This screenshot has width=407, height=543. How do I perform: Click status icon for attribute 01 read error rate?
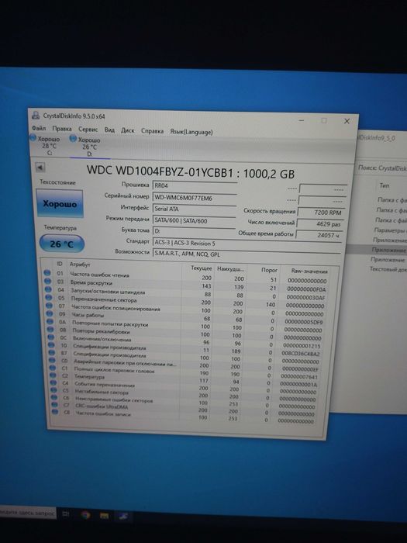point(47,273)
